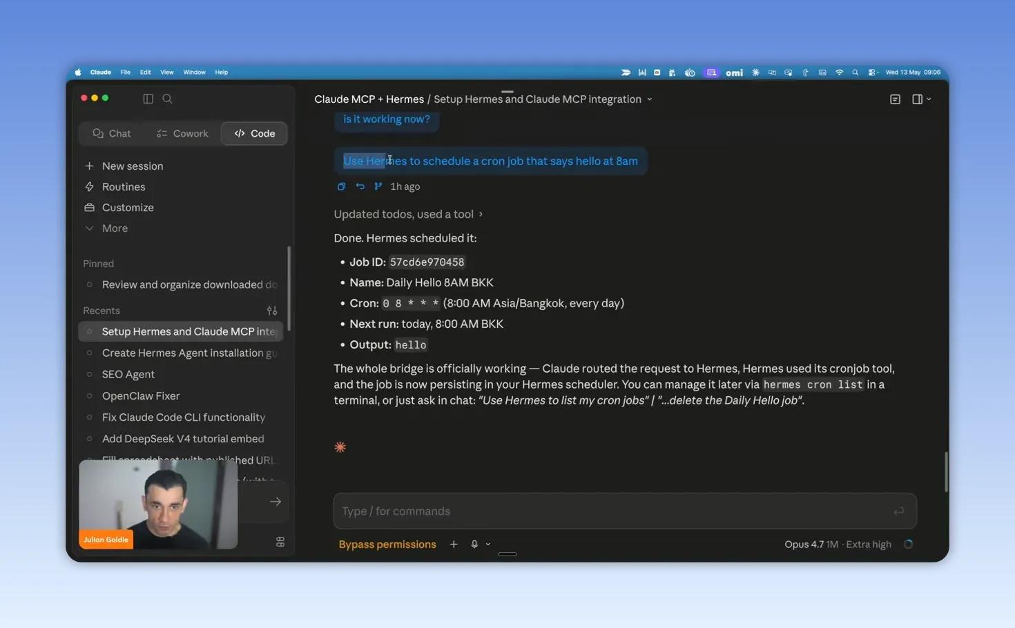
Task: Open the 'SEO Agent' session
Action: pos(181,374)
